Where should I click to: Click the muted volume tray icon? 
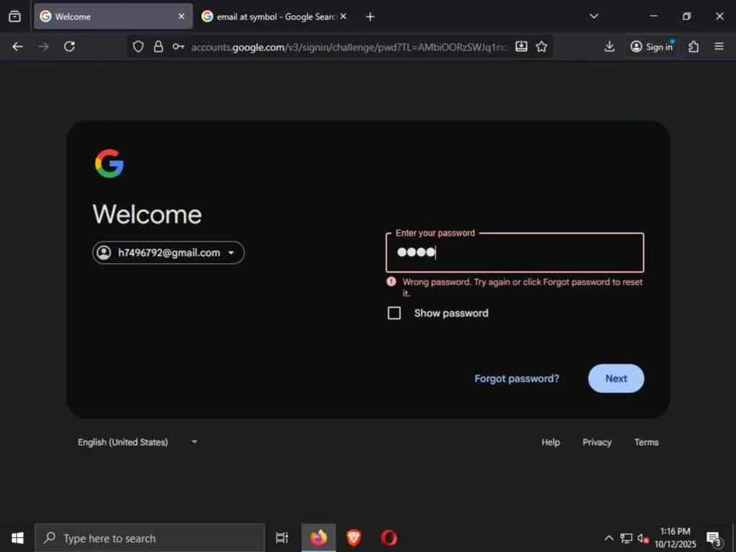click(x=643, y=538)
